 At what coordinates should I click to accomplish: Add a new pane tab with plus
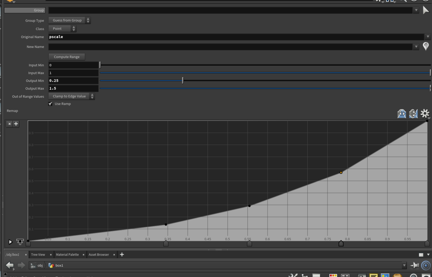pos(122,255)
